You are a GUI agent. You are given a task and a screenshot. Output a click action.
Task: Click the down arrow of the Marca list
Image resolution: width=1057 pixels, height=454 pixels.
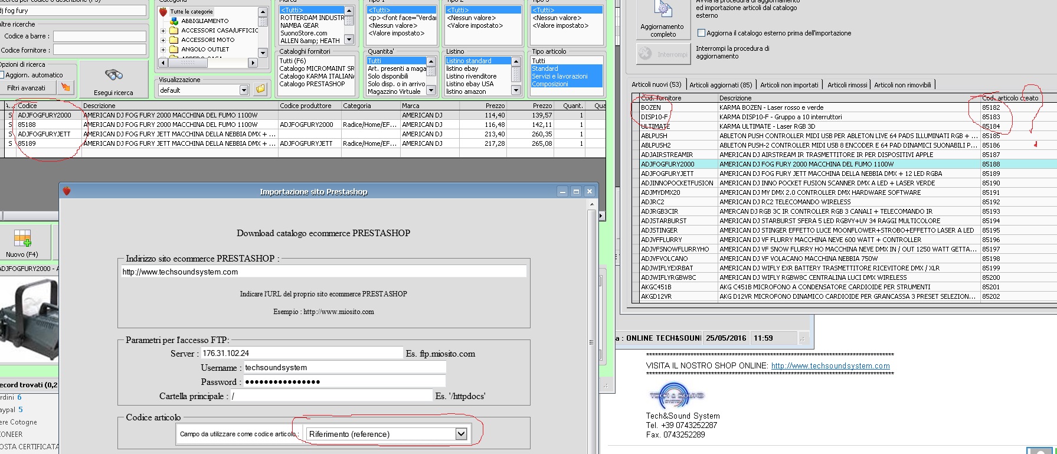coord(349,40)
